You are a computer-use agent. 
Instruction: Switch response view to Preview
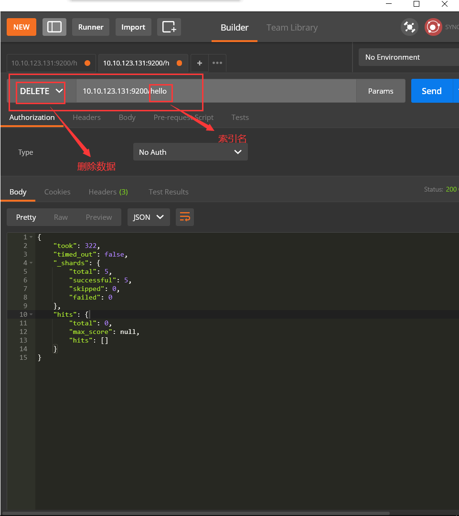pos(99,217)
